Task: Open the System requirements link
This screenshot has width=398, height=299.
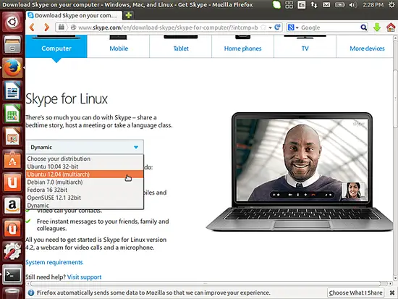Action: pos(54,262)
